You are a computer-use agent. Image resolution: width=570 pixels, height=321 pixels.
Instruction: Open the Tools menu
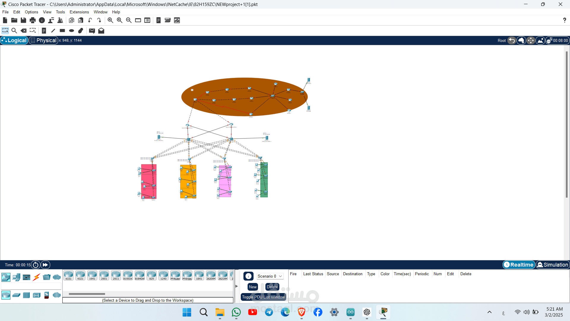click(60, 12)
